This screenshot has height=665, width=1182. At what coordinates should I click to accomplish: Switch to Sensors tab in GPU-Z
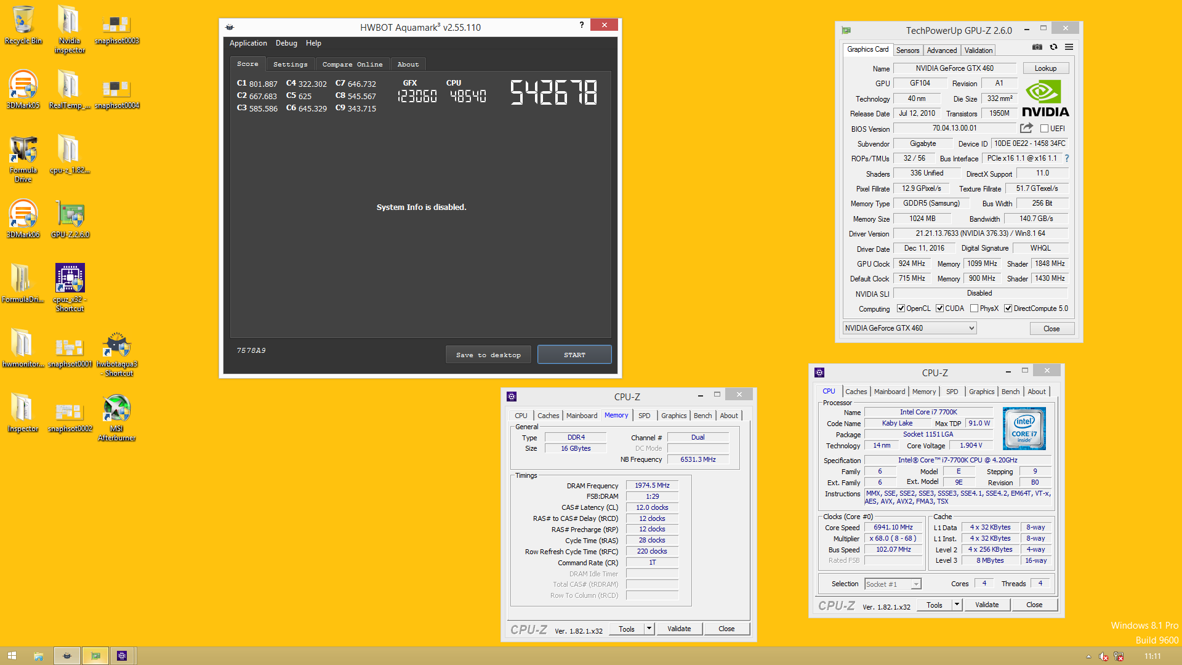click(907, 50)
